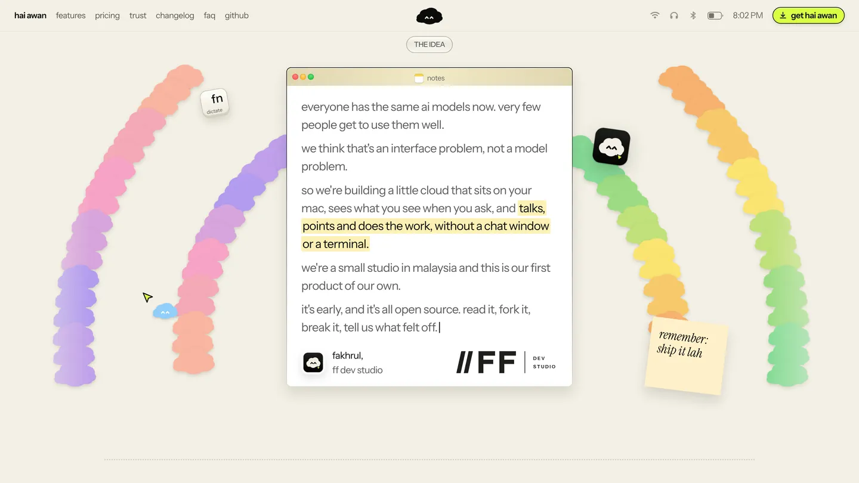859x483 pixels.
Task: Click the get hai awan download button
Action: [808, 16]
